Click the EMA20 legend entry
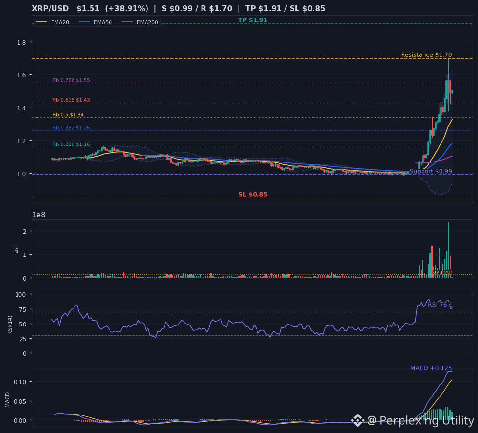 [x=53, y=22]
